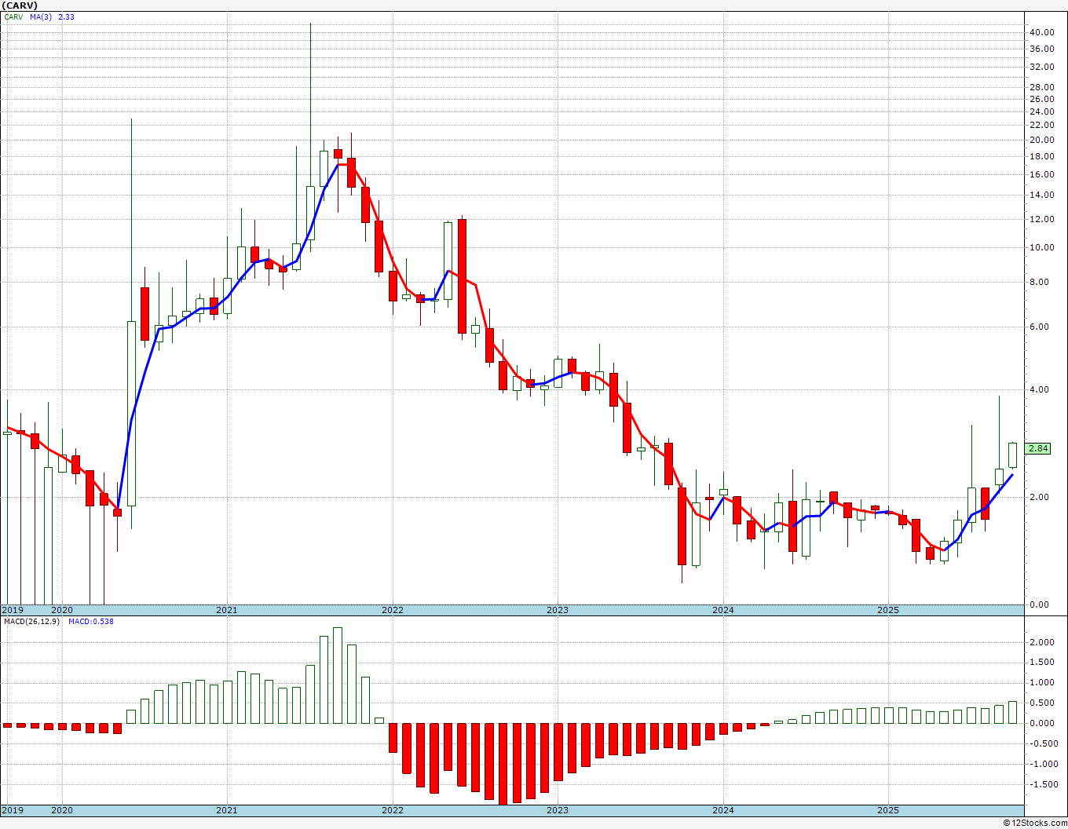1068x829 pixels.
Task: Click the 24.00 price axis label
Action: pos(1041,111)
